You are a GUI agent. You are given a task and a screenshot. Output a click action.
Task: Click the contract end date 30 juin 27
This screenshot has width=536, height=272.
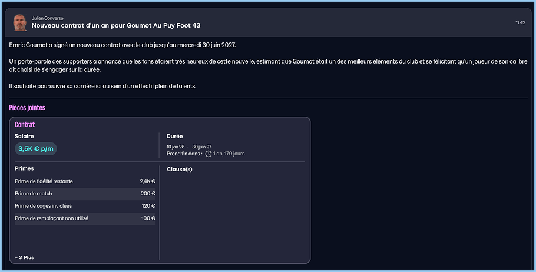[x=201, y=147]
